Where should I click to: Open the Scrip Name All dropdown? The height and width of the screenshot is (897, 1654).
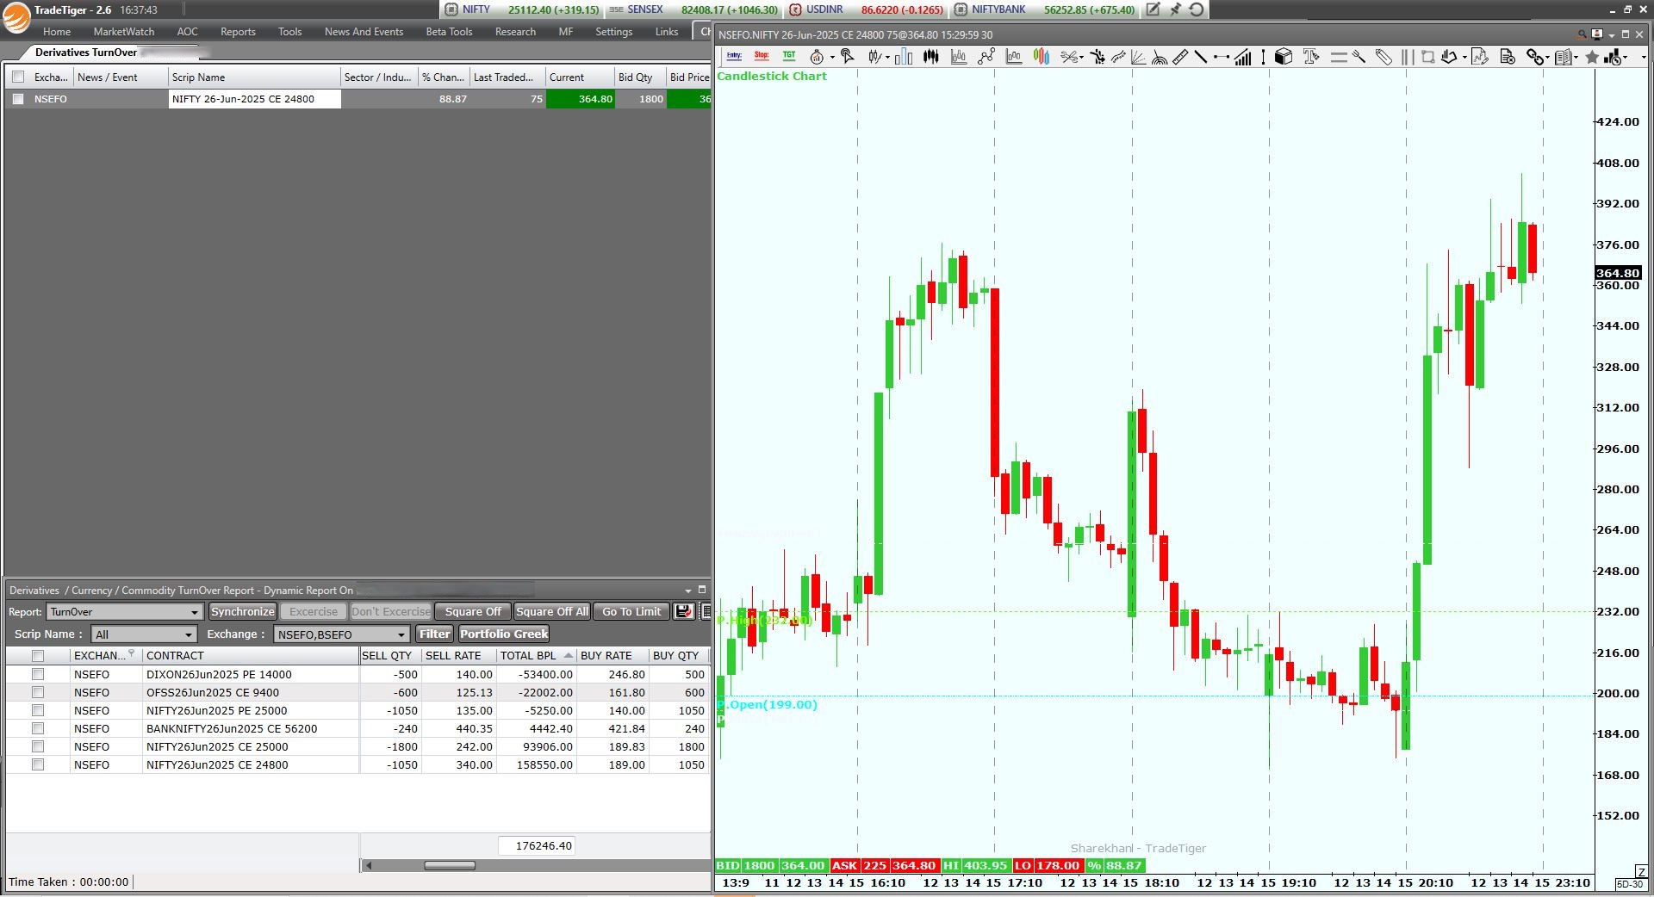coord(145,634)
